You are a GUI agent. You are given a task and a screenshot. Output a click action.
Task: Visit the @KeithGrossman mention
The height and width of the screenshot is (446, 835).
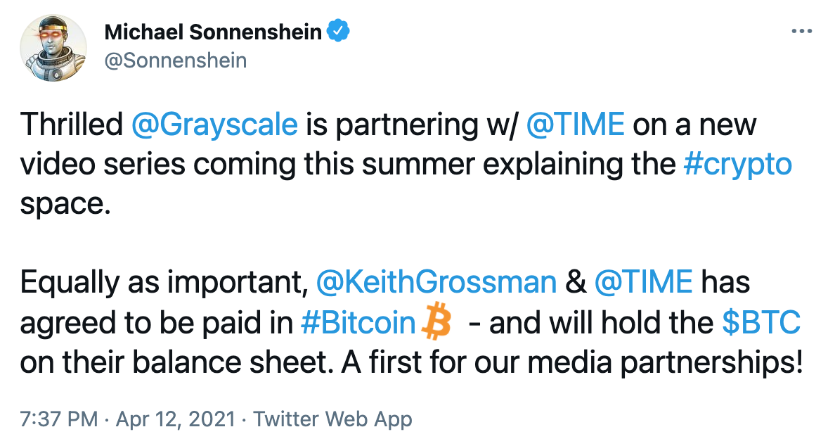coord(436,283)
